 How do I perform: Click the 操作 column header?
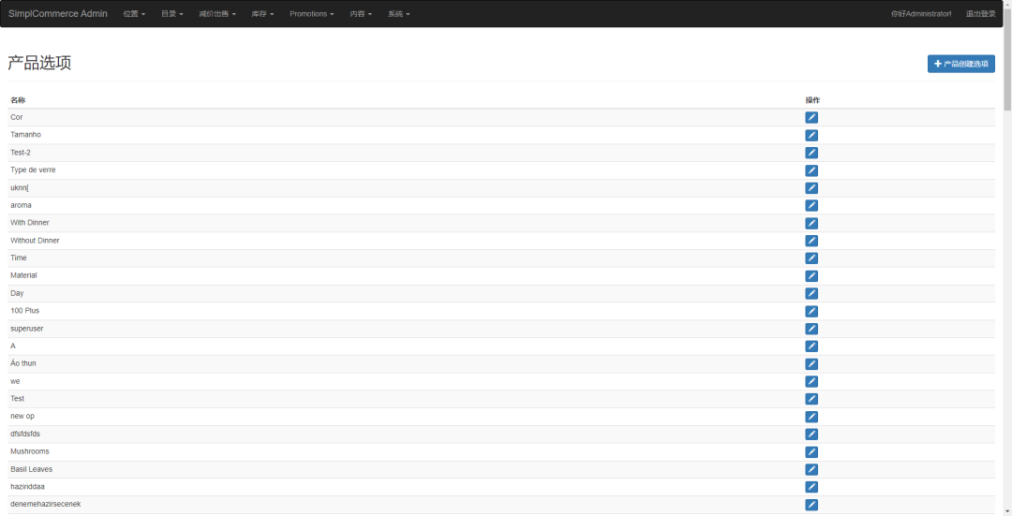point(812,100)
